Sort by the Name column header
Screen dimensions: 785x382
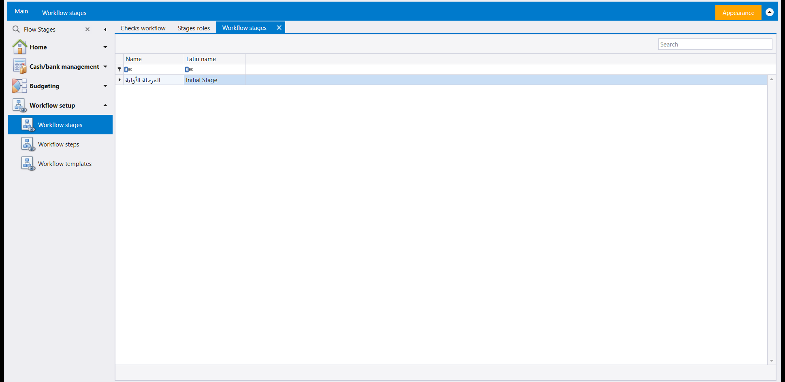point(154,59)
